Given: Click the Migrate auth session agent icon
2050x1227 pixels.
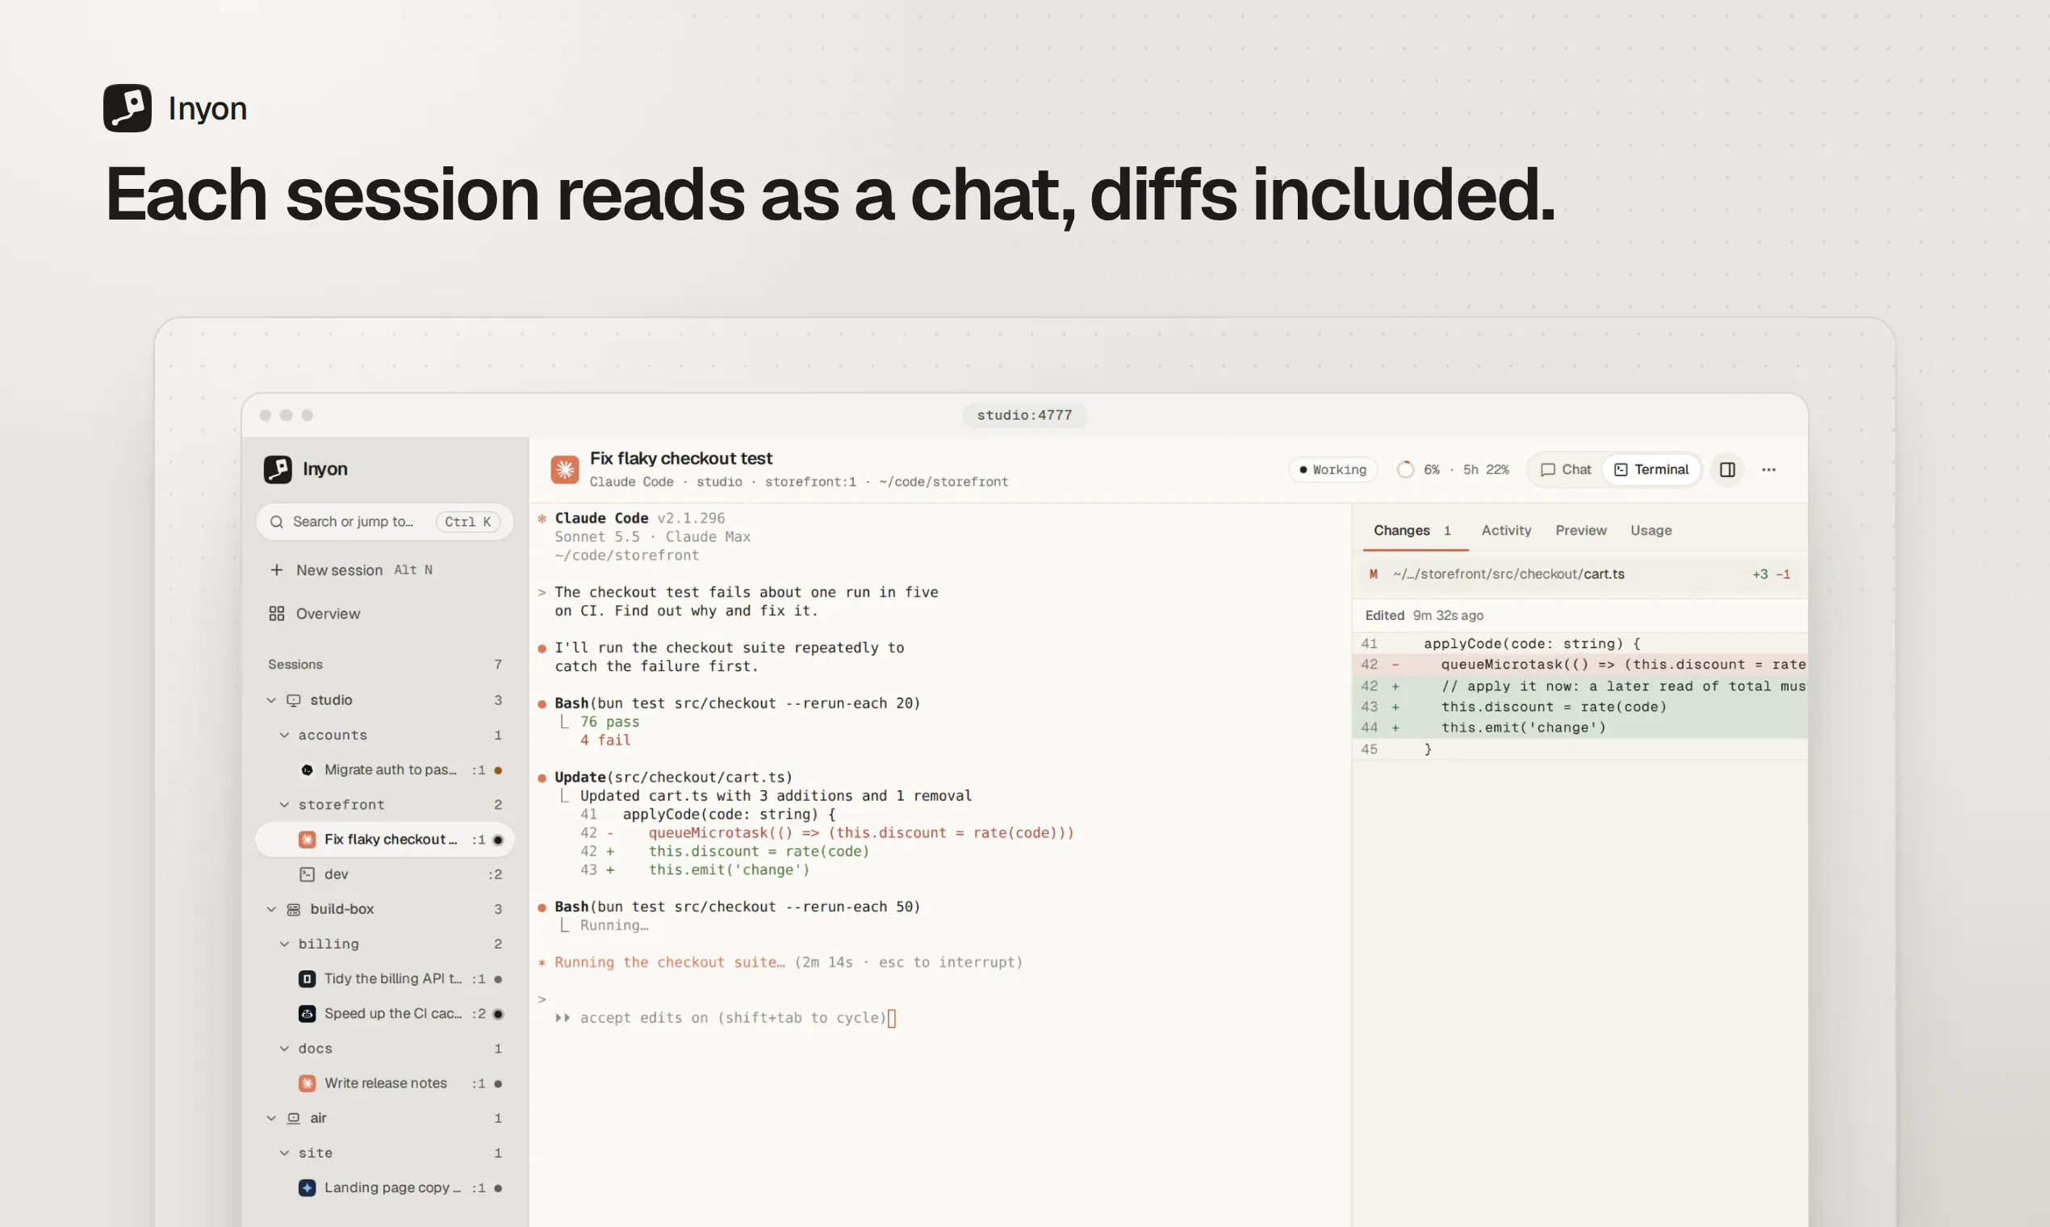Looking at the screenshot, I should coord(307,770).
